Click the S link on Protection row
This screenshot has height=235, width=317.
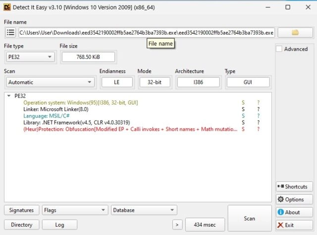pos(243,129)
